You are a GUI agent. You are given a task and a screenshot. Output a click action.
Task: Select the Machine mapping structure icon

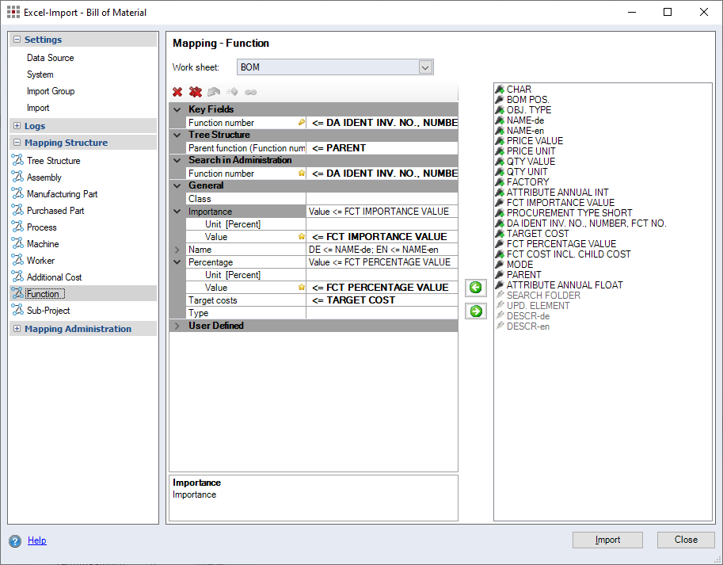coord(17,244)
